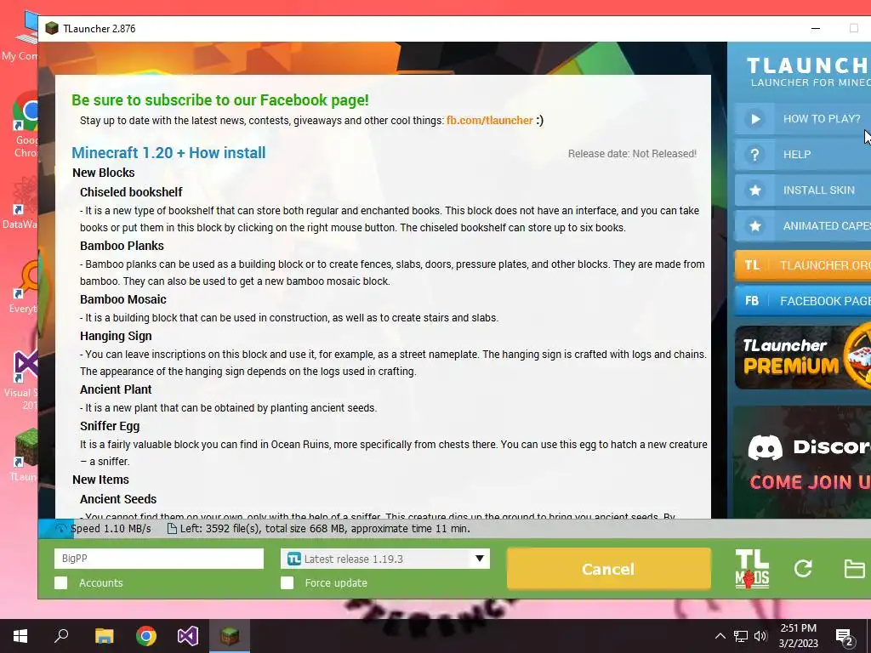Screen dimensions: 871x653
Task: Click the refresh arrow icon
Action: 803,568
